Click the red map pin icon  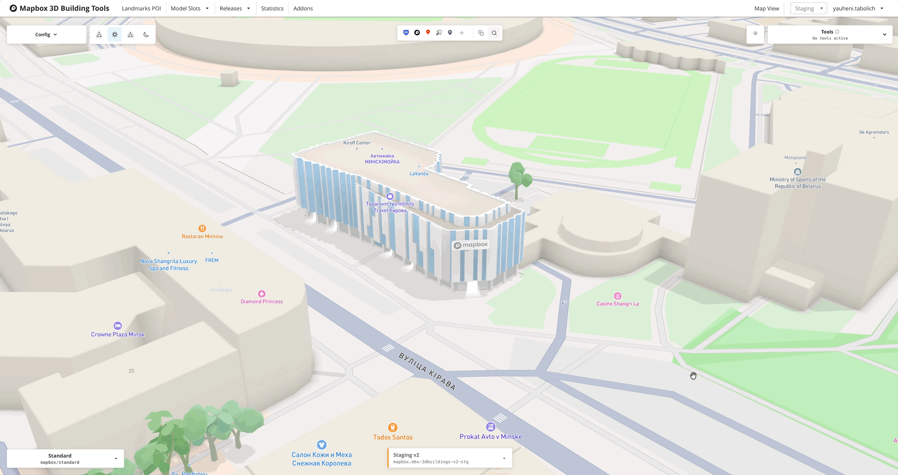click(428, 33)
